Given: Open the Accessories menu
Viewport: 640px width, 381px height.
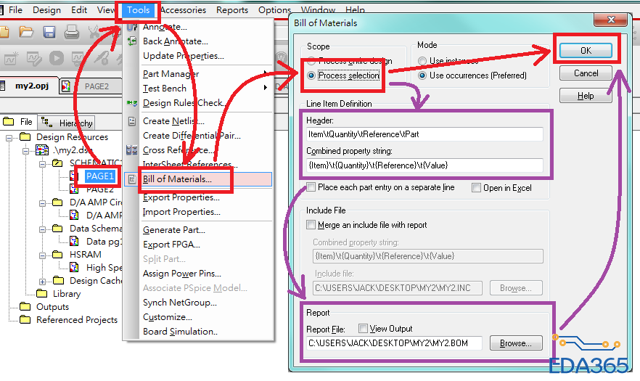Looking at the screenshot, I should click(184, 10).
